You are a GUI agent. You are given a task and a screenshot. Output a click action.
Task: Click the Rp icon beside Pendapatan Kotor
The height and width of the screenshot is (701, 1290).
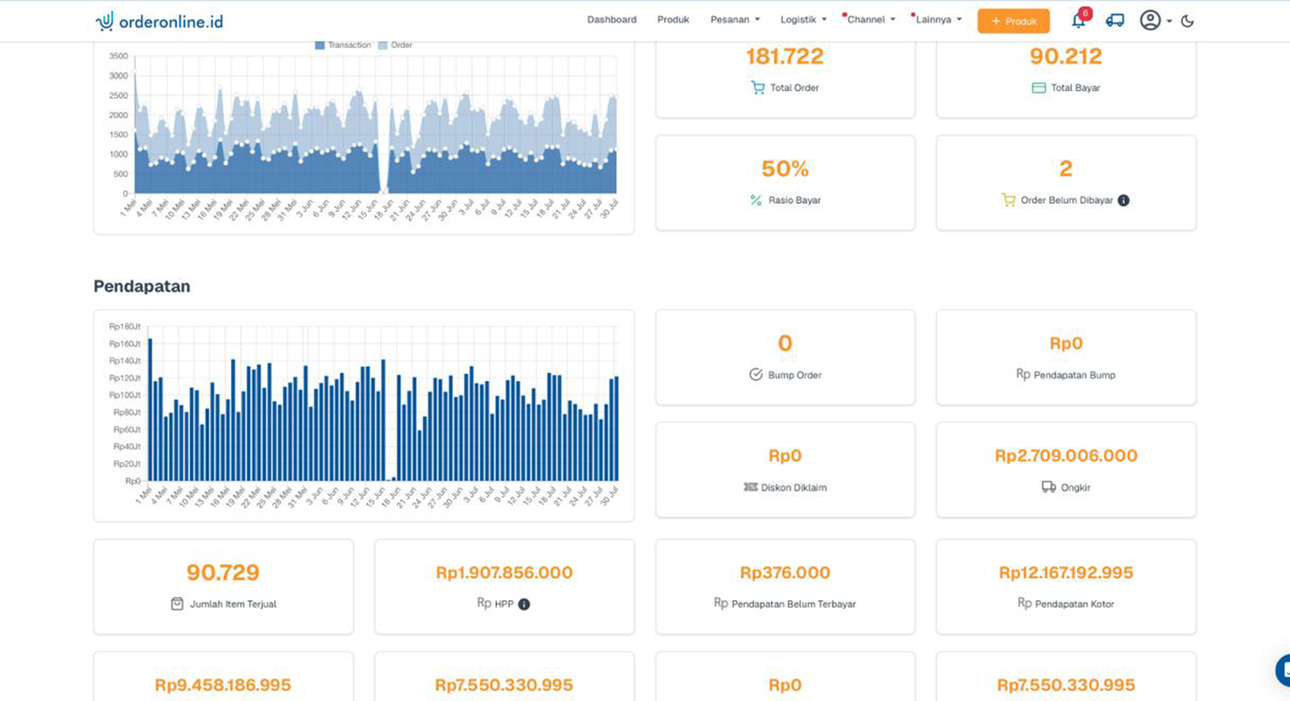click(x=1024, y=603)
